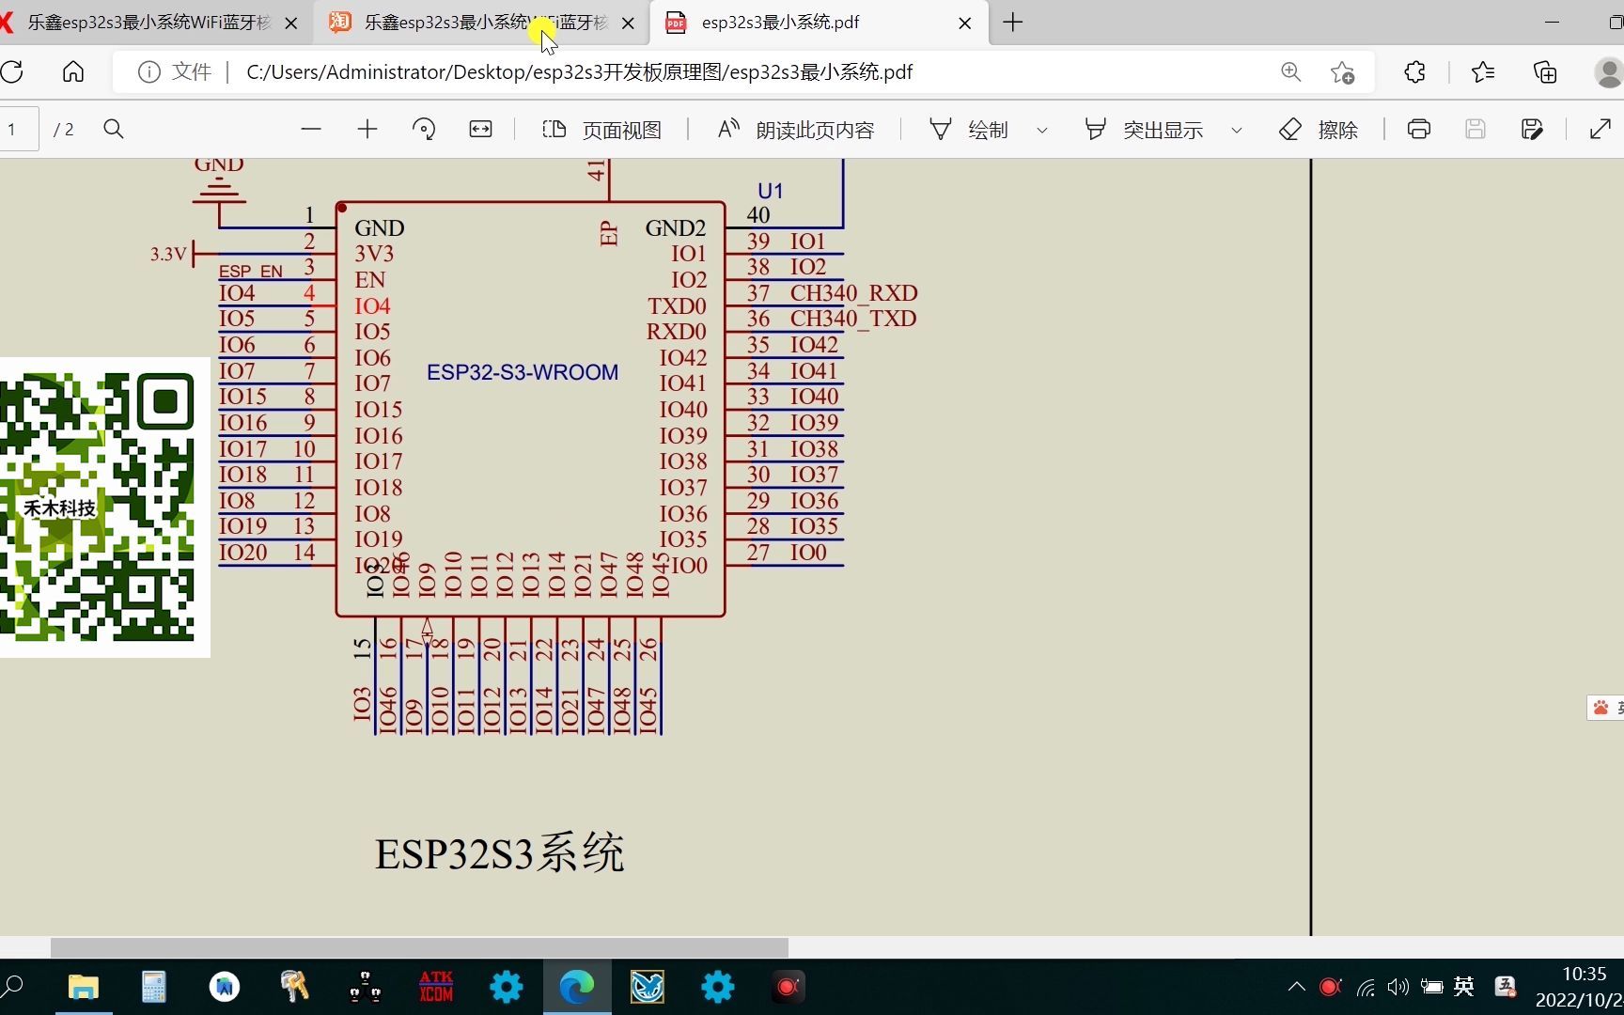This screenshot has height=1015, width=1624.
Task: Open the red screen recorder taskbar icon
Action: pos(789,987)
